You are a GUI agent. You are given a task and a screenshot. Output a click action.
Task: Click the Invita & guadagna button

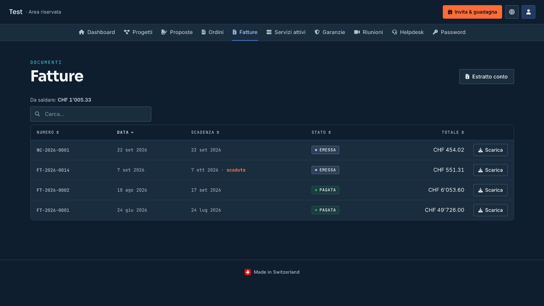pos(472,12)
